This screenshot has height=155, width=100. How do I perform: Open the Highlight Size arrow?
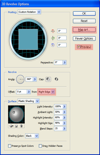(64, 123)
